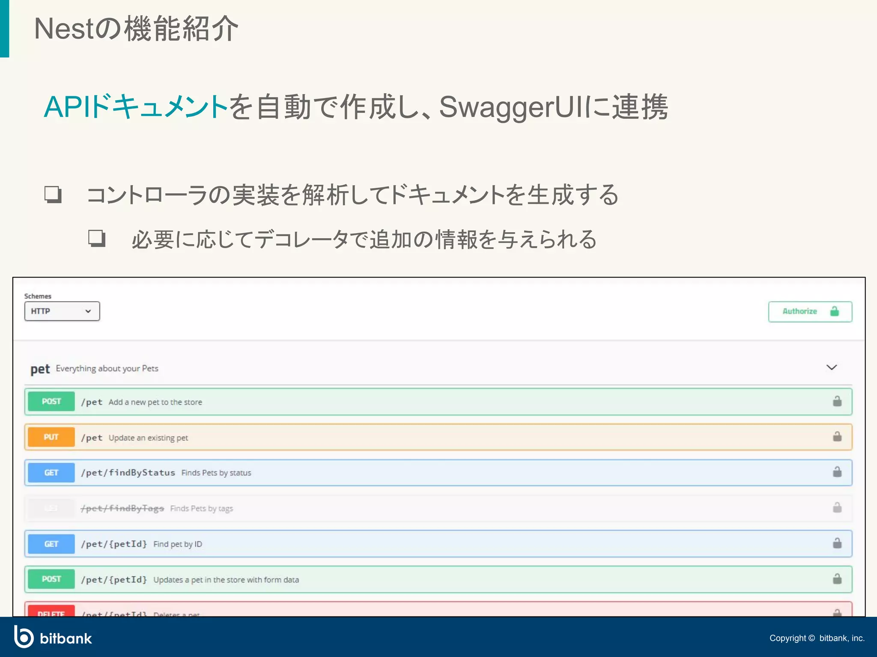Click the GET badge for Find pet by ID

51,544
